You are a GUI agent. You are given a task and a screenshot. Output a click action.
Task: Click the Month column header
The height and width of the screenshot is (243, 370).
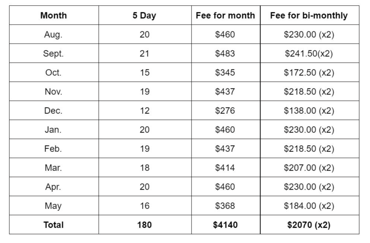[54, 15]
